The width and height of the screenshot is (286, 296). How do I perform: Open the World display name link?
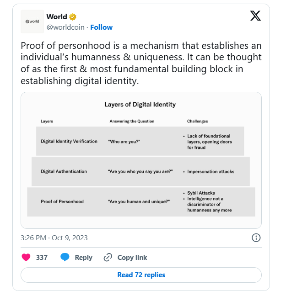(57, 17)
